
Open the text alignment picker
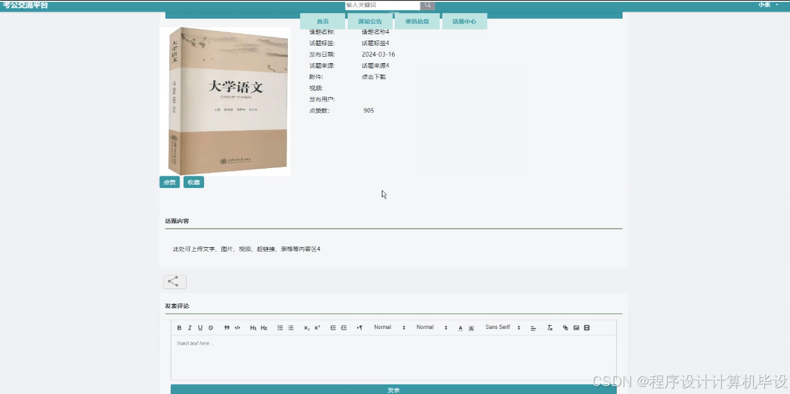tap(533, 328)
